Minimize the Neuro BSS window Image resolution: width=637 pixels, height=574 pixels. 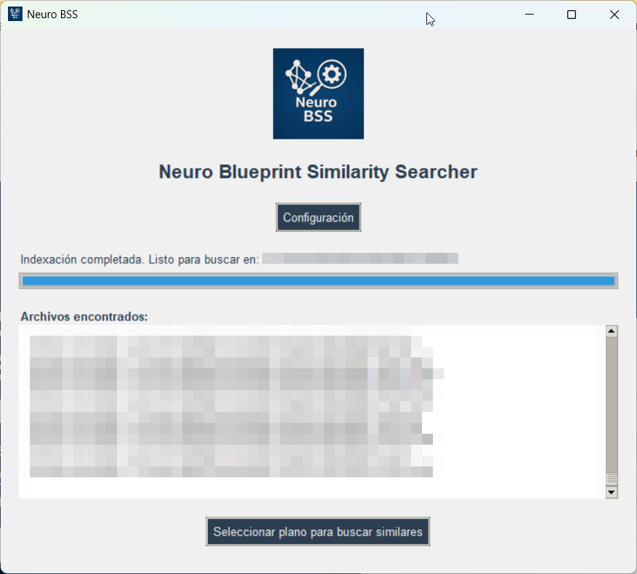coord(530,15)
